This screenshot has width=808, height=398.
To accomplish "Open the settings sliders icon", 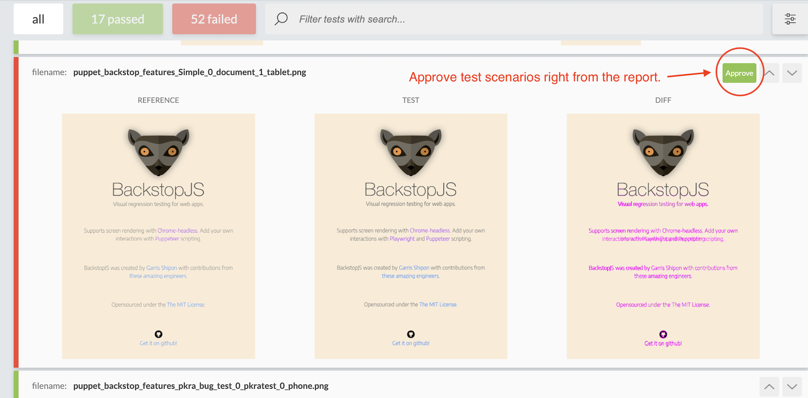I will click(x=790, y=19).
